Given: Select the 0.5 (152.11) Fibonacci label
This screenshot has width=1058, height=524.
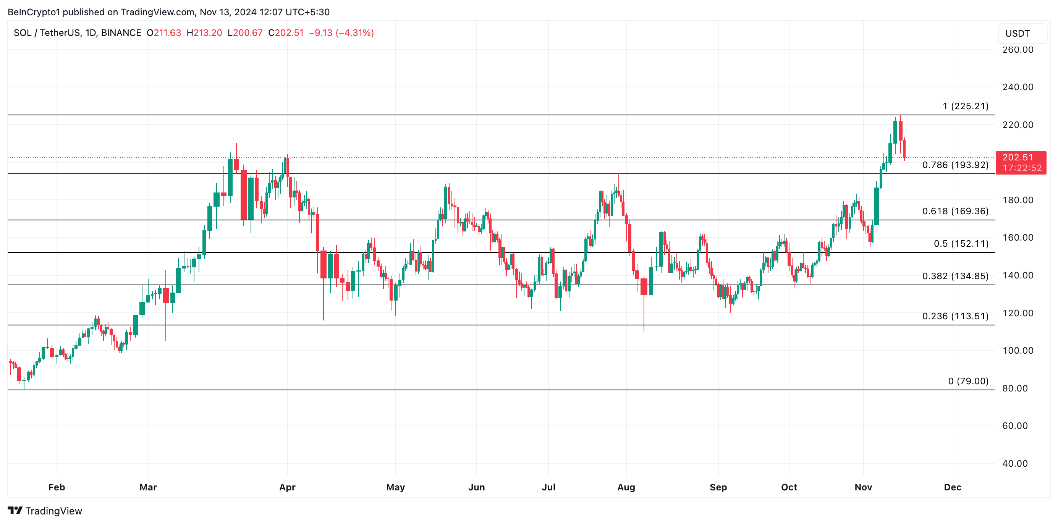Looking at the screenshot, I should click(961, 244).
